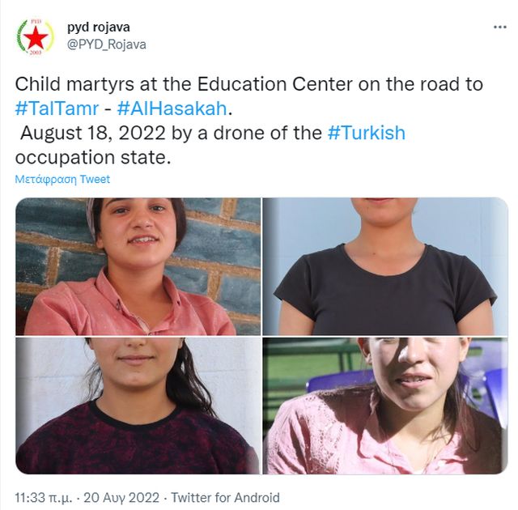Screen dimensions: 518x510
Task: Open the @PYD_Rojava handle link
Action: 106,45
